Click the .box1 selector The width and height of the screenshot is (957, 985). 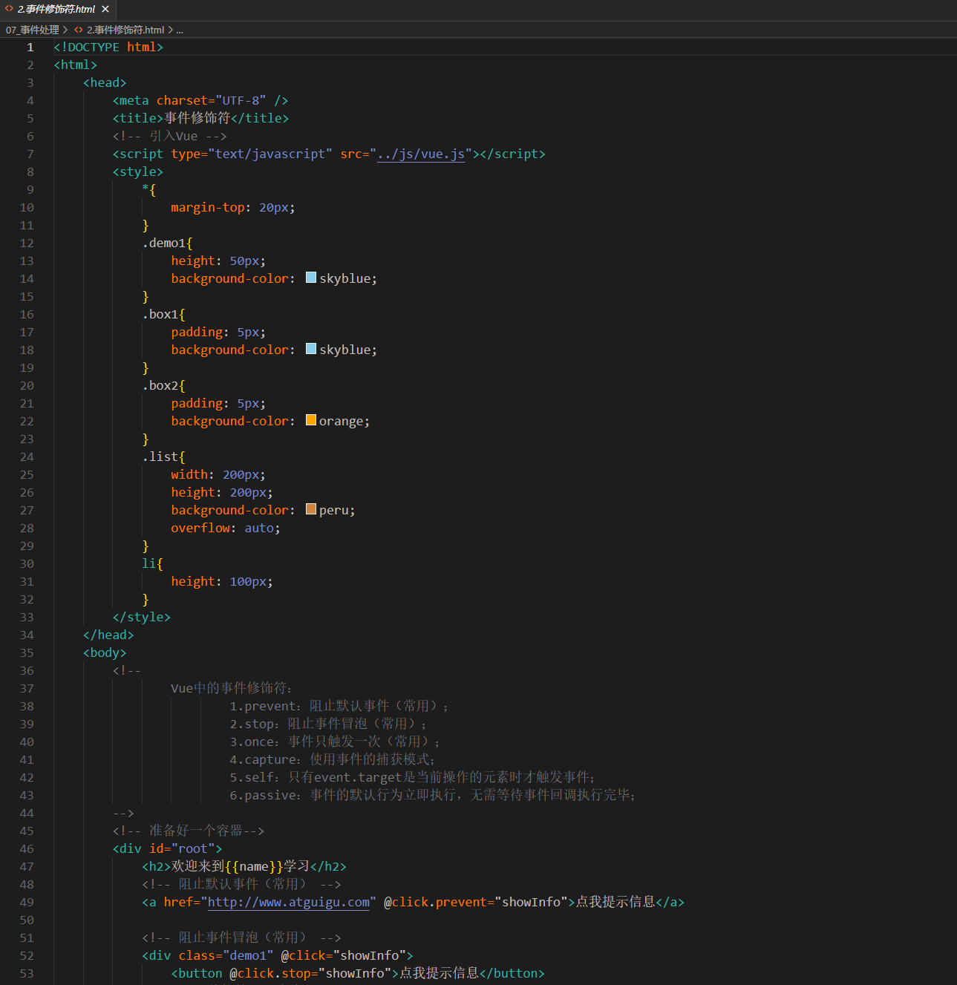tap(160, 314)
